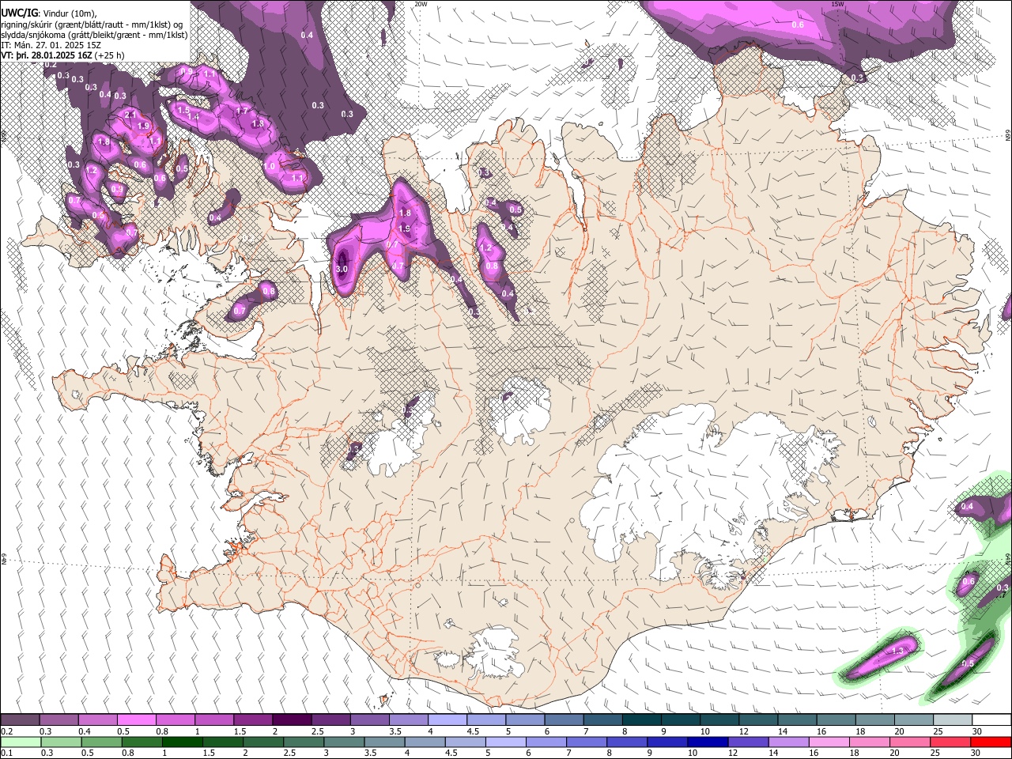This screenshot has width=1012, height=759.
Task: Click upper legend bright pink swatch for 0.5–0.8
Action: pos(136,720)
